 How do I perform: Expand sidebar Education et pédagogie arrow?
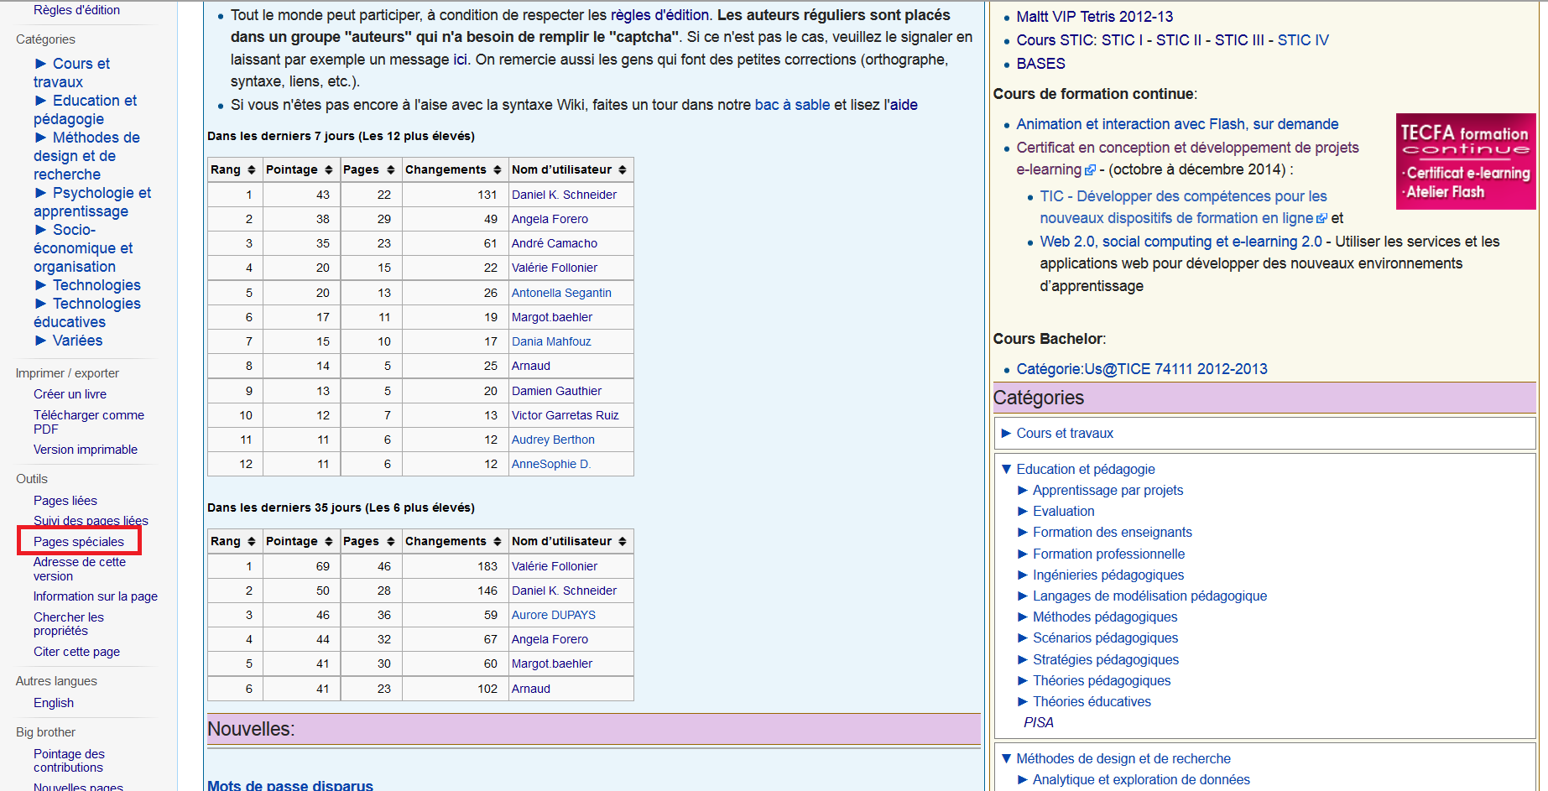(40, 101)
